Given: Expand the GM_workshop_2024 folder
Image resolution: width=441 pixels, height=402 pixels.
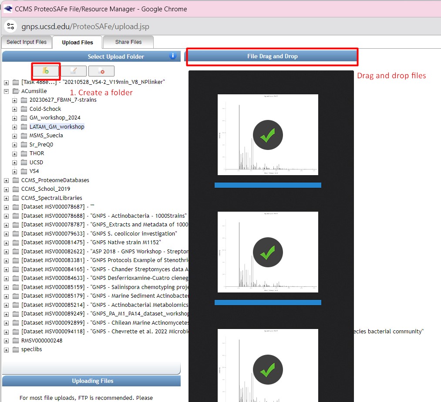Looking at the screenshot, I should coord(14,118).
